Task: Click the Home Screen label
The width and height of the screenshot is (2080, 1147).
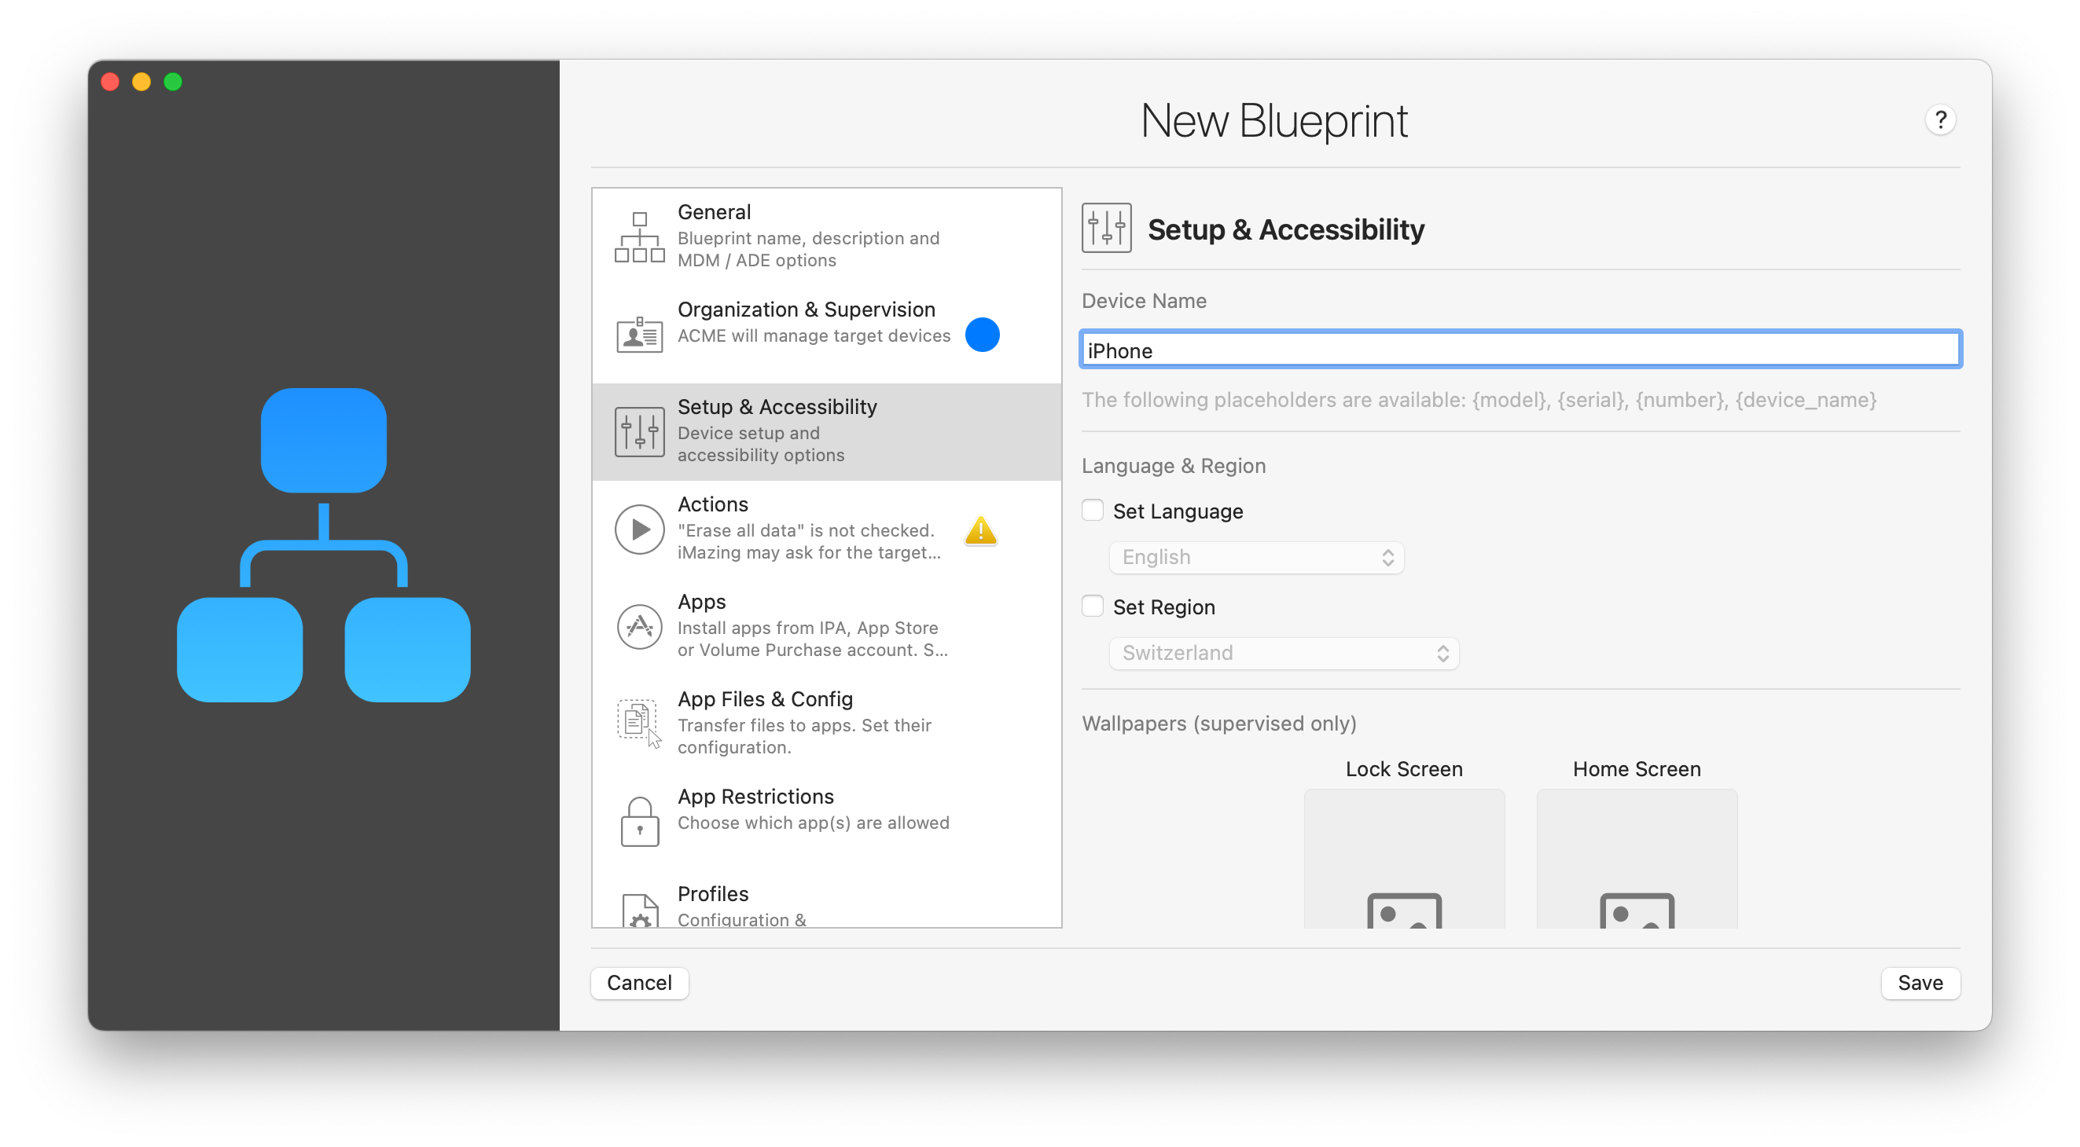Action: click(x=1637, y=769)
